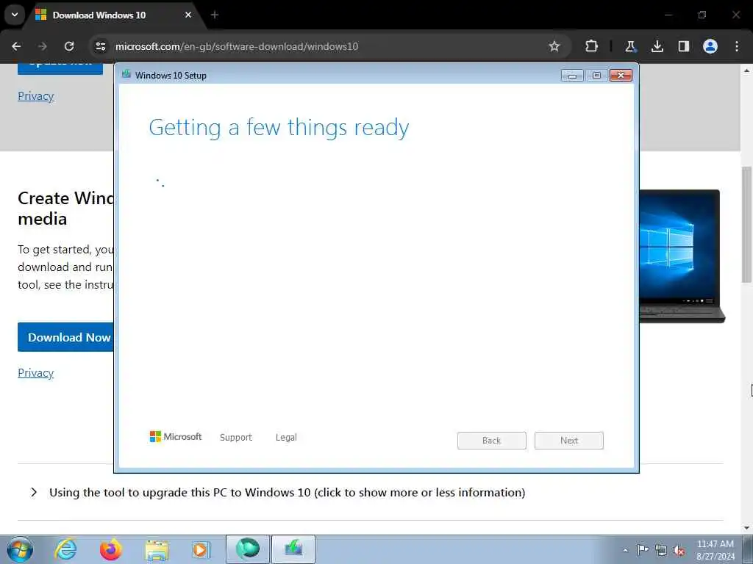
Task: Click the browser forward arrow
Action: point(43,46)
